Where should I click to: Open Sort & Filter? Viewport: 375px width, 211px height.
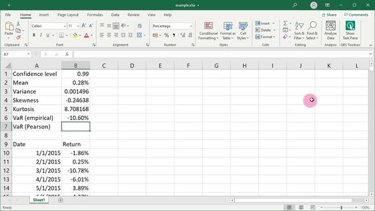tap(299, 31)
